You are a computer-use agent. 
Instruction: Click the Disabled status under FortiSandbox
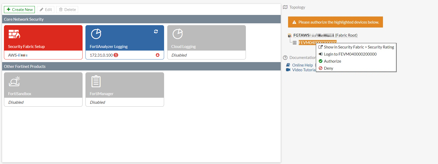click(16, 102)
